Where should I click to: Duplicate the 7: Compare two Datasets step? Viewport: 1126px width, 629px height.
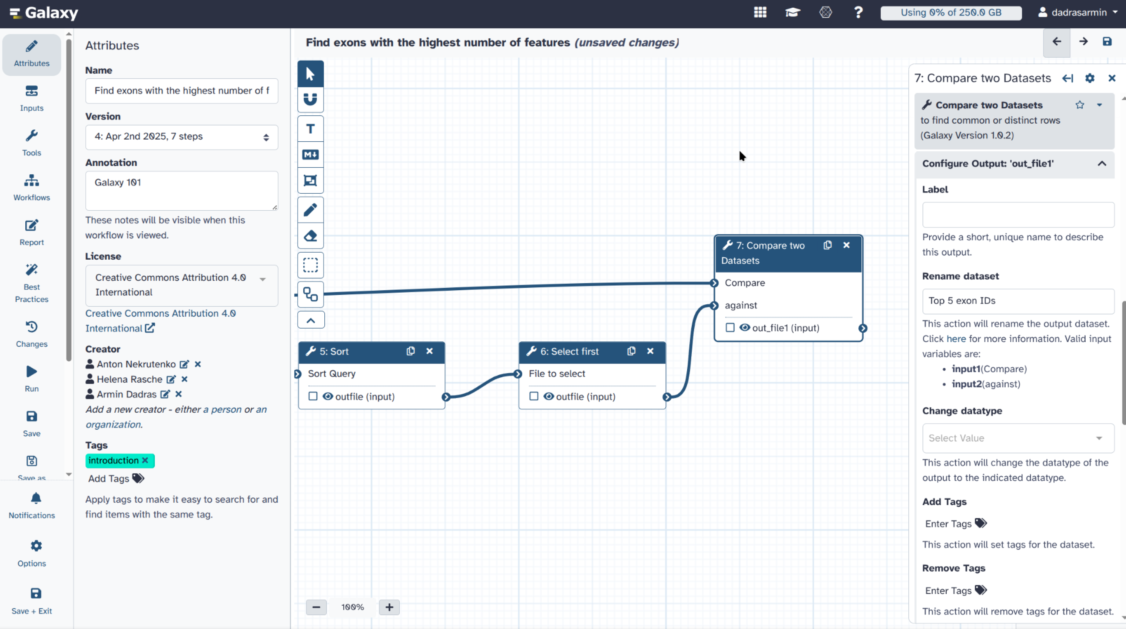coord(827,245)
